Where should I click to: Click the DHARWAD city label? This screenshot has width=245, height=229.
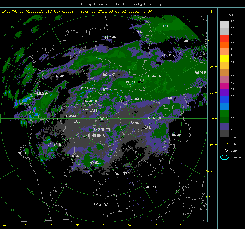[x=71, y=116]
